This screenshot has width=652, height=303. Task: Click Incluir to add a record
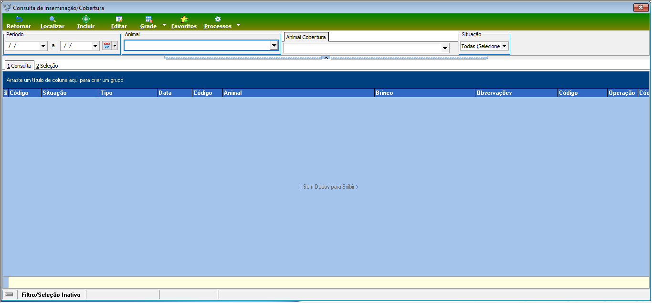point(86,22)
